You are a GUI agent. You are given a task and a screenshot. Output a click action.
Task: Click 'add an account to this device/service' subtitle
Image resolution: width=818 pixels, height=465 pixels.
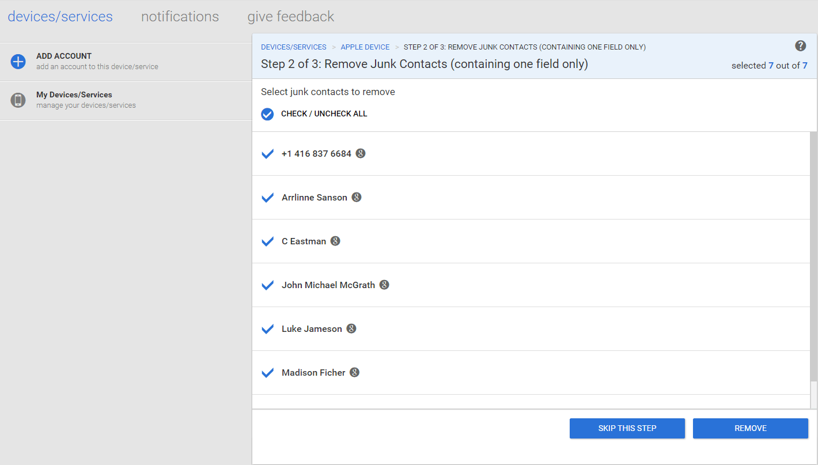pos(97,67)
